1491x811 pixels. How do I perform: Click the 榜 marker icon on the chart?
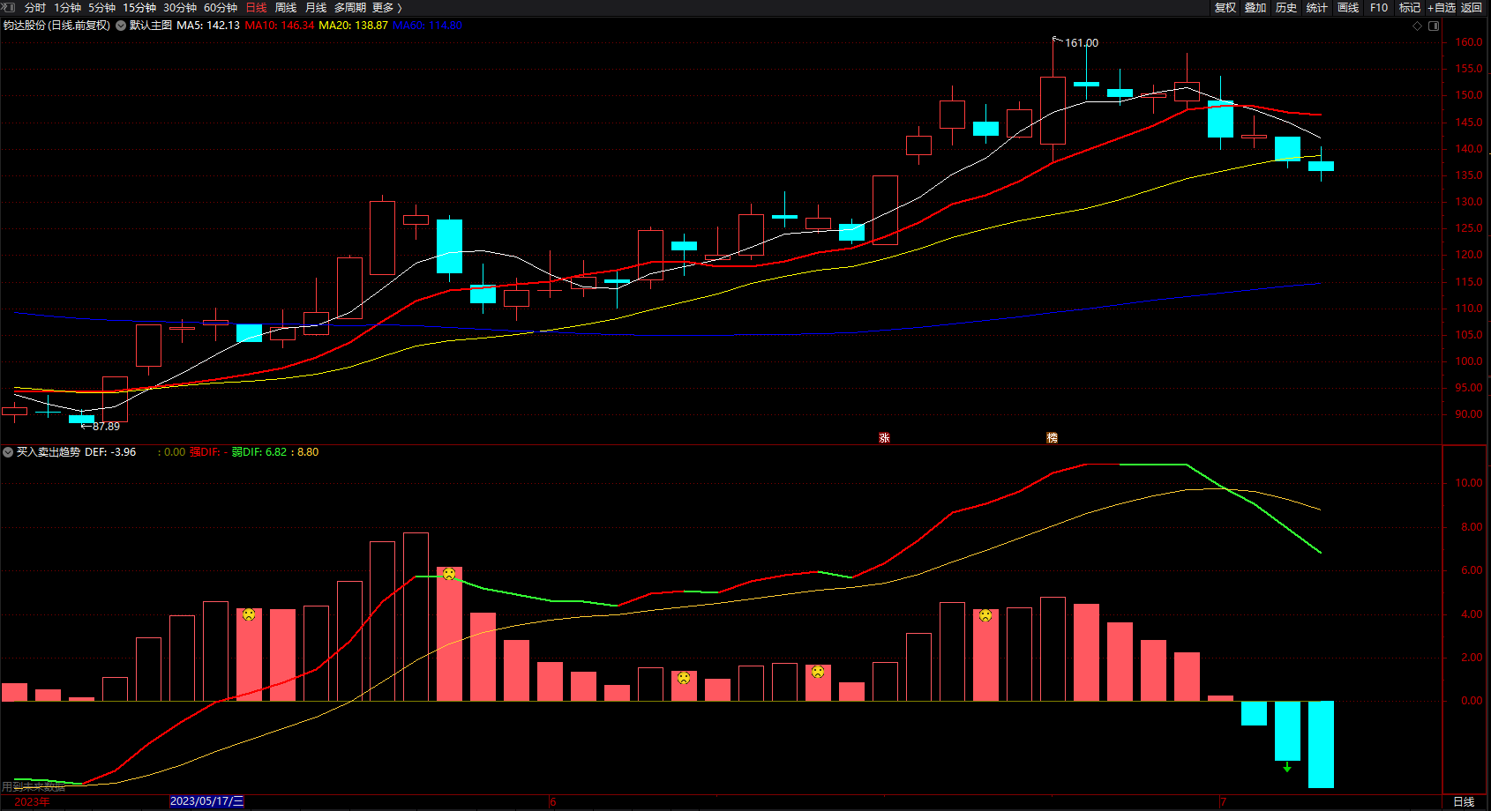coord(1052,438)
